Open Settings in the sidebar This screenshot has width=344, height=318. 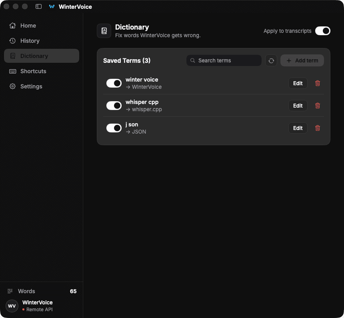point(42,86)
